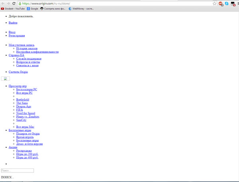Image resolution: width=239 pixels, height=182 pixels.
Task: Click the ПОИСК... text below search
Action: pos(8,177)
